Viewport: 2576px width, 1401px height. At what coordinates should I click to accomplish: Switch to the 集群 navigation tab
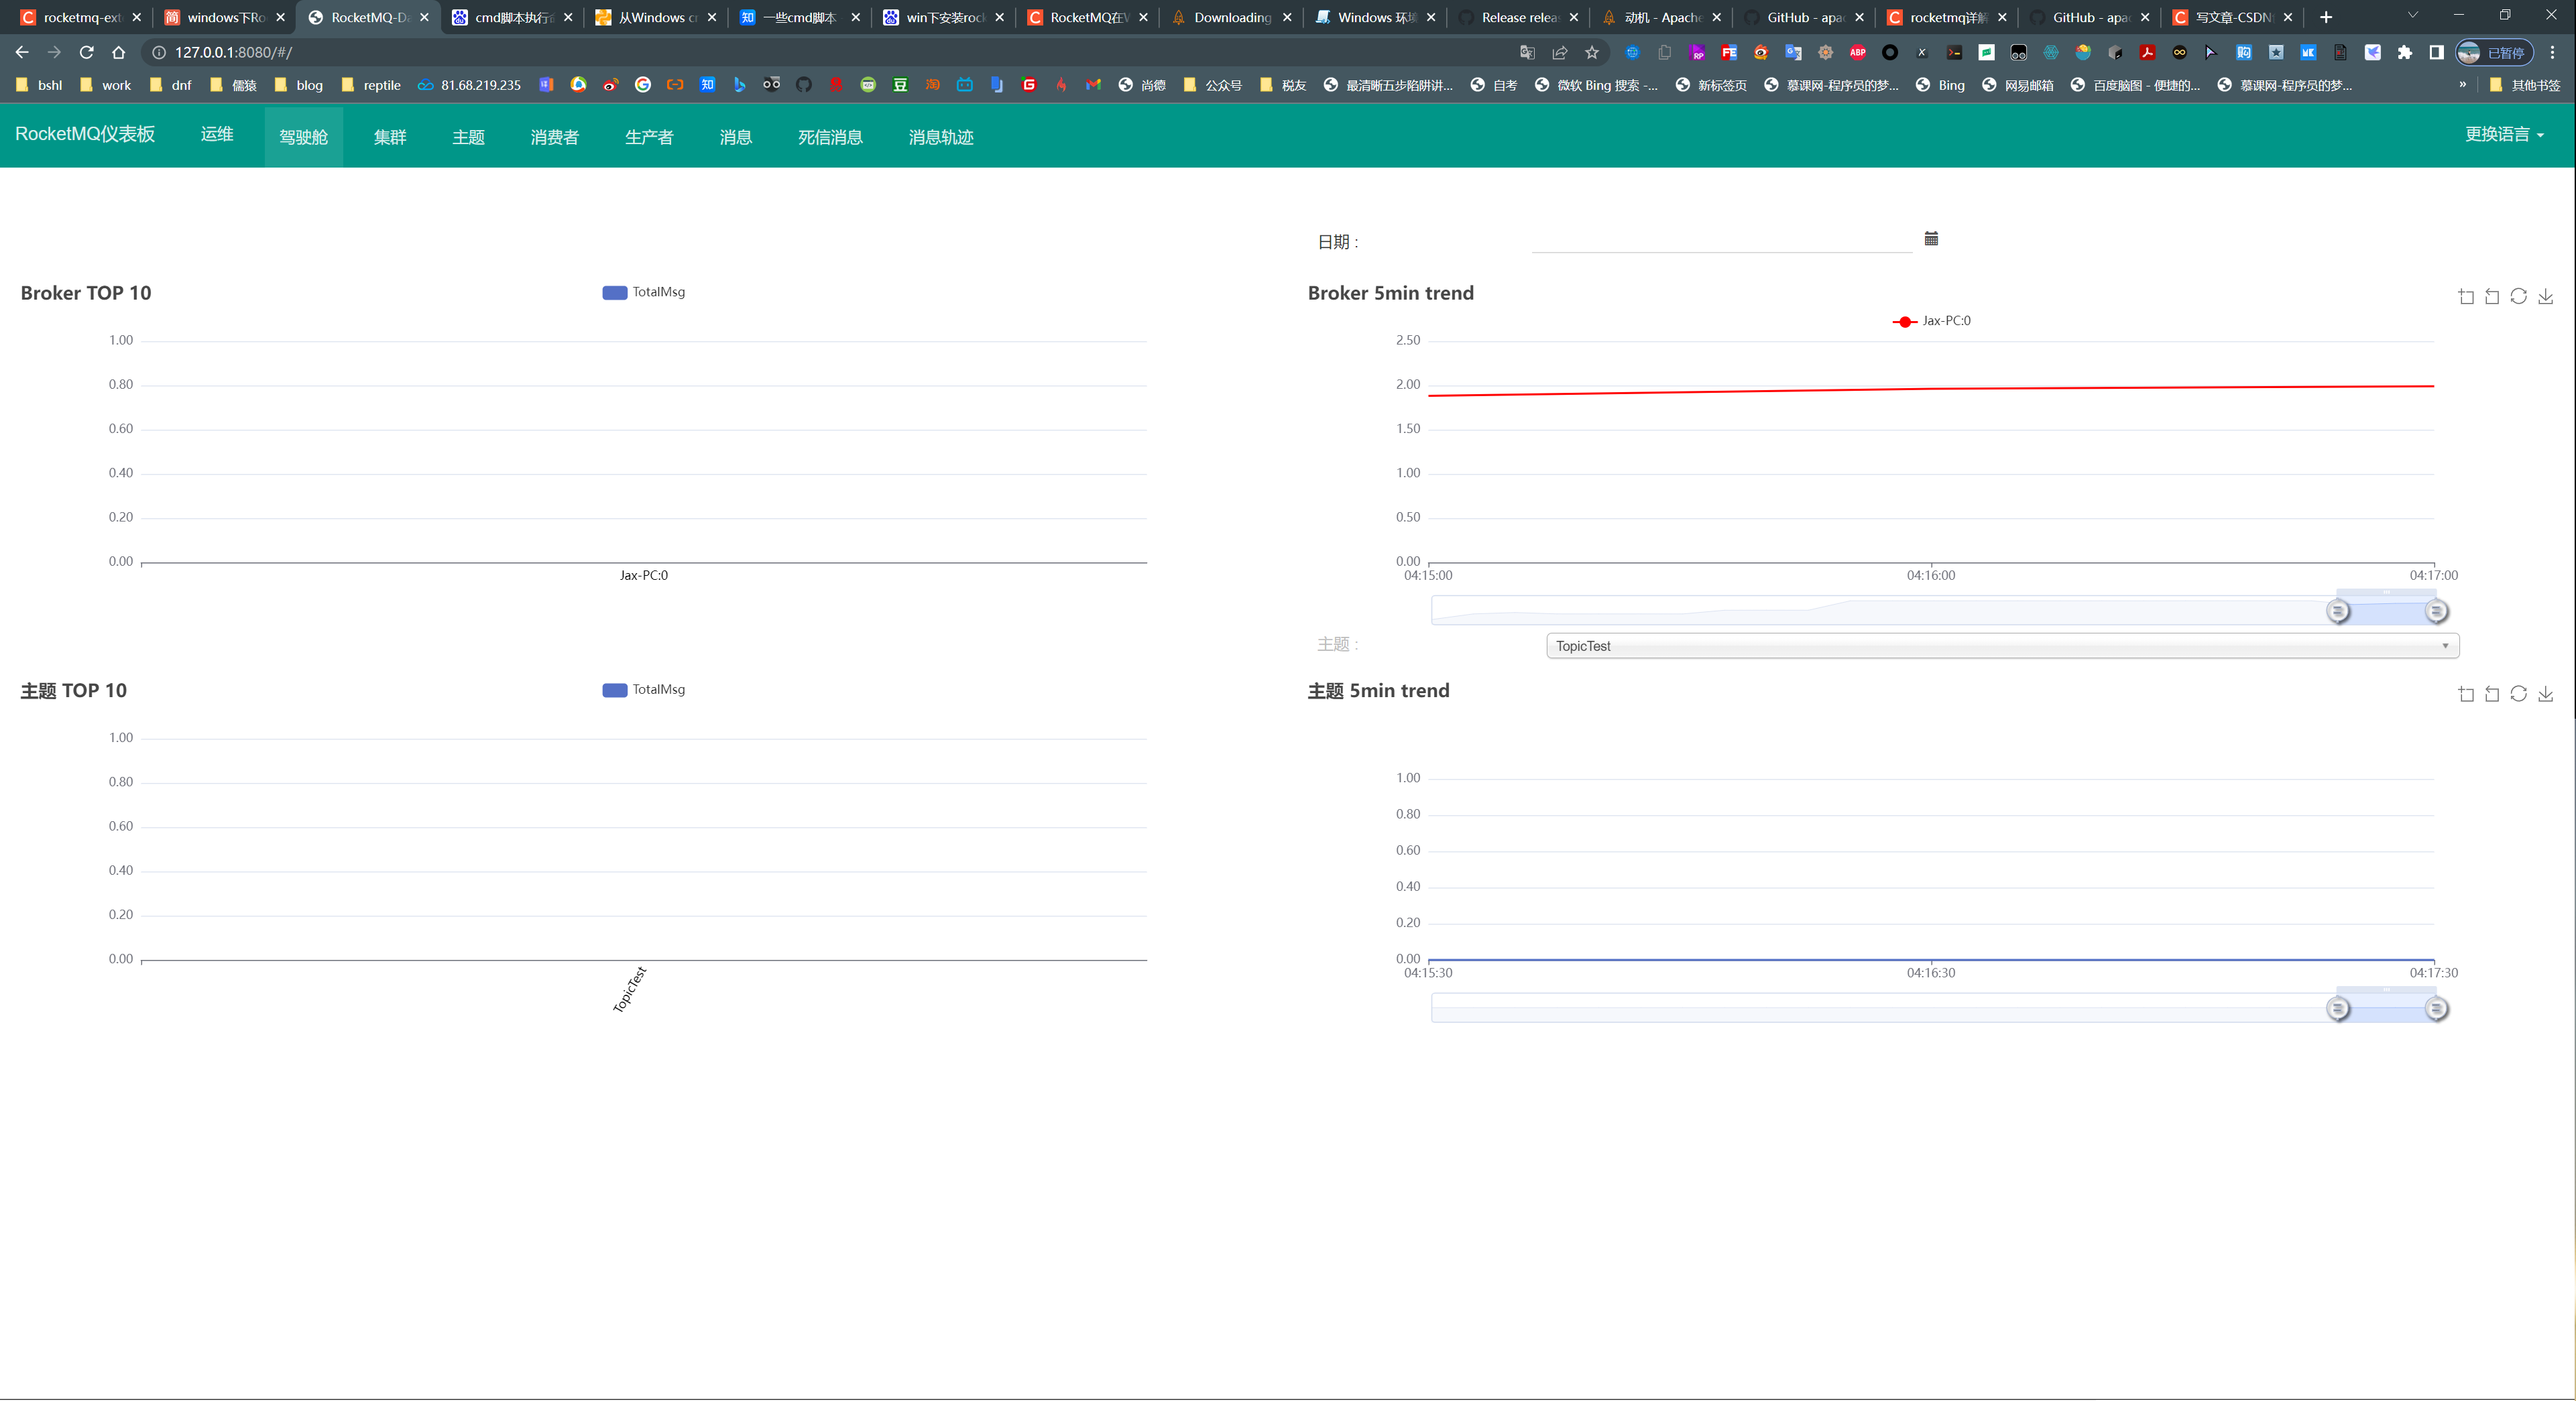click(x=390, y=136)
